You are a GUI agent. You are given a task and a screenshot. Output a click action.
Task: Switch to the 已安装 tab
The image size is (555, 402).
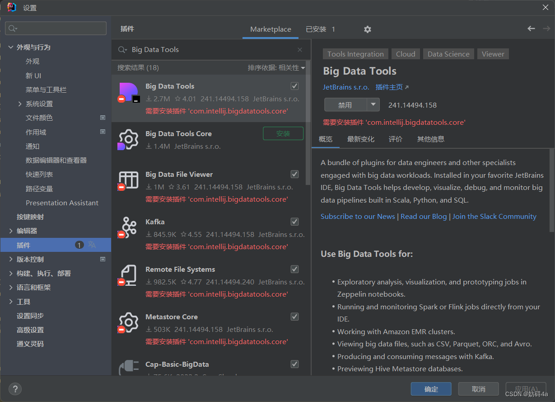(321, 29)
